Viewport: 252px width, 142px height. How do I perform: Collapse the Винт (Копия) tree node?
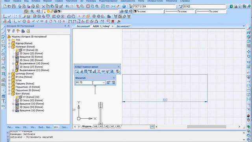point(9,94)
